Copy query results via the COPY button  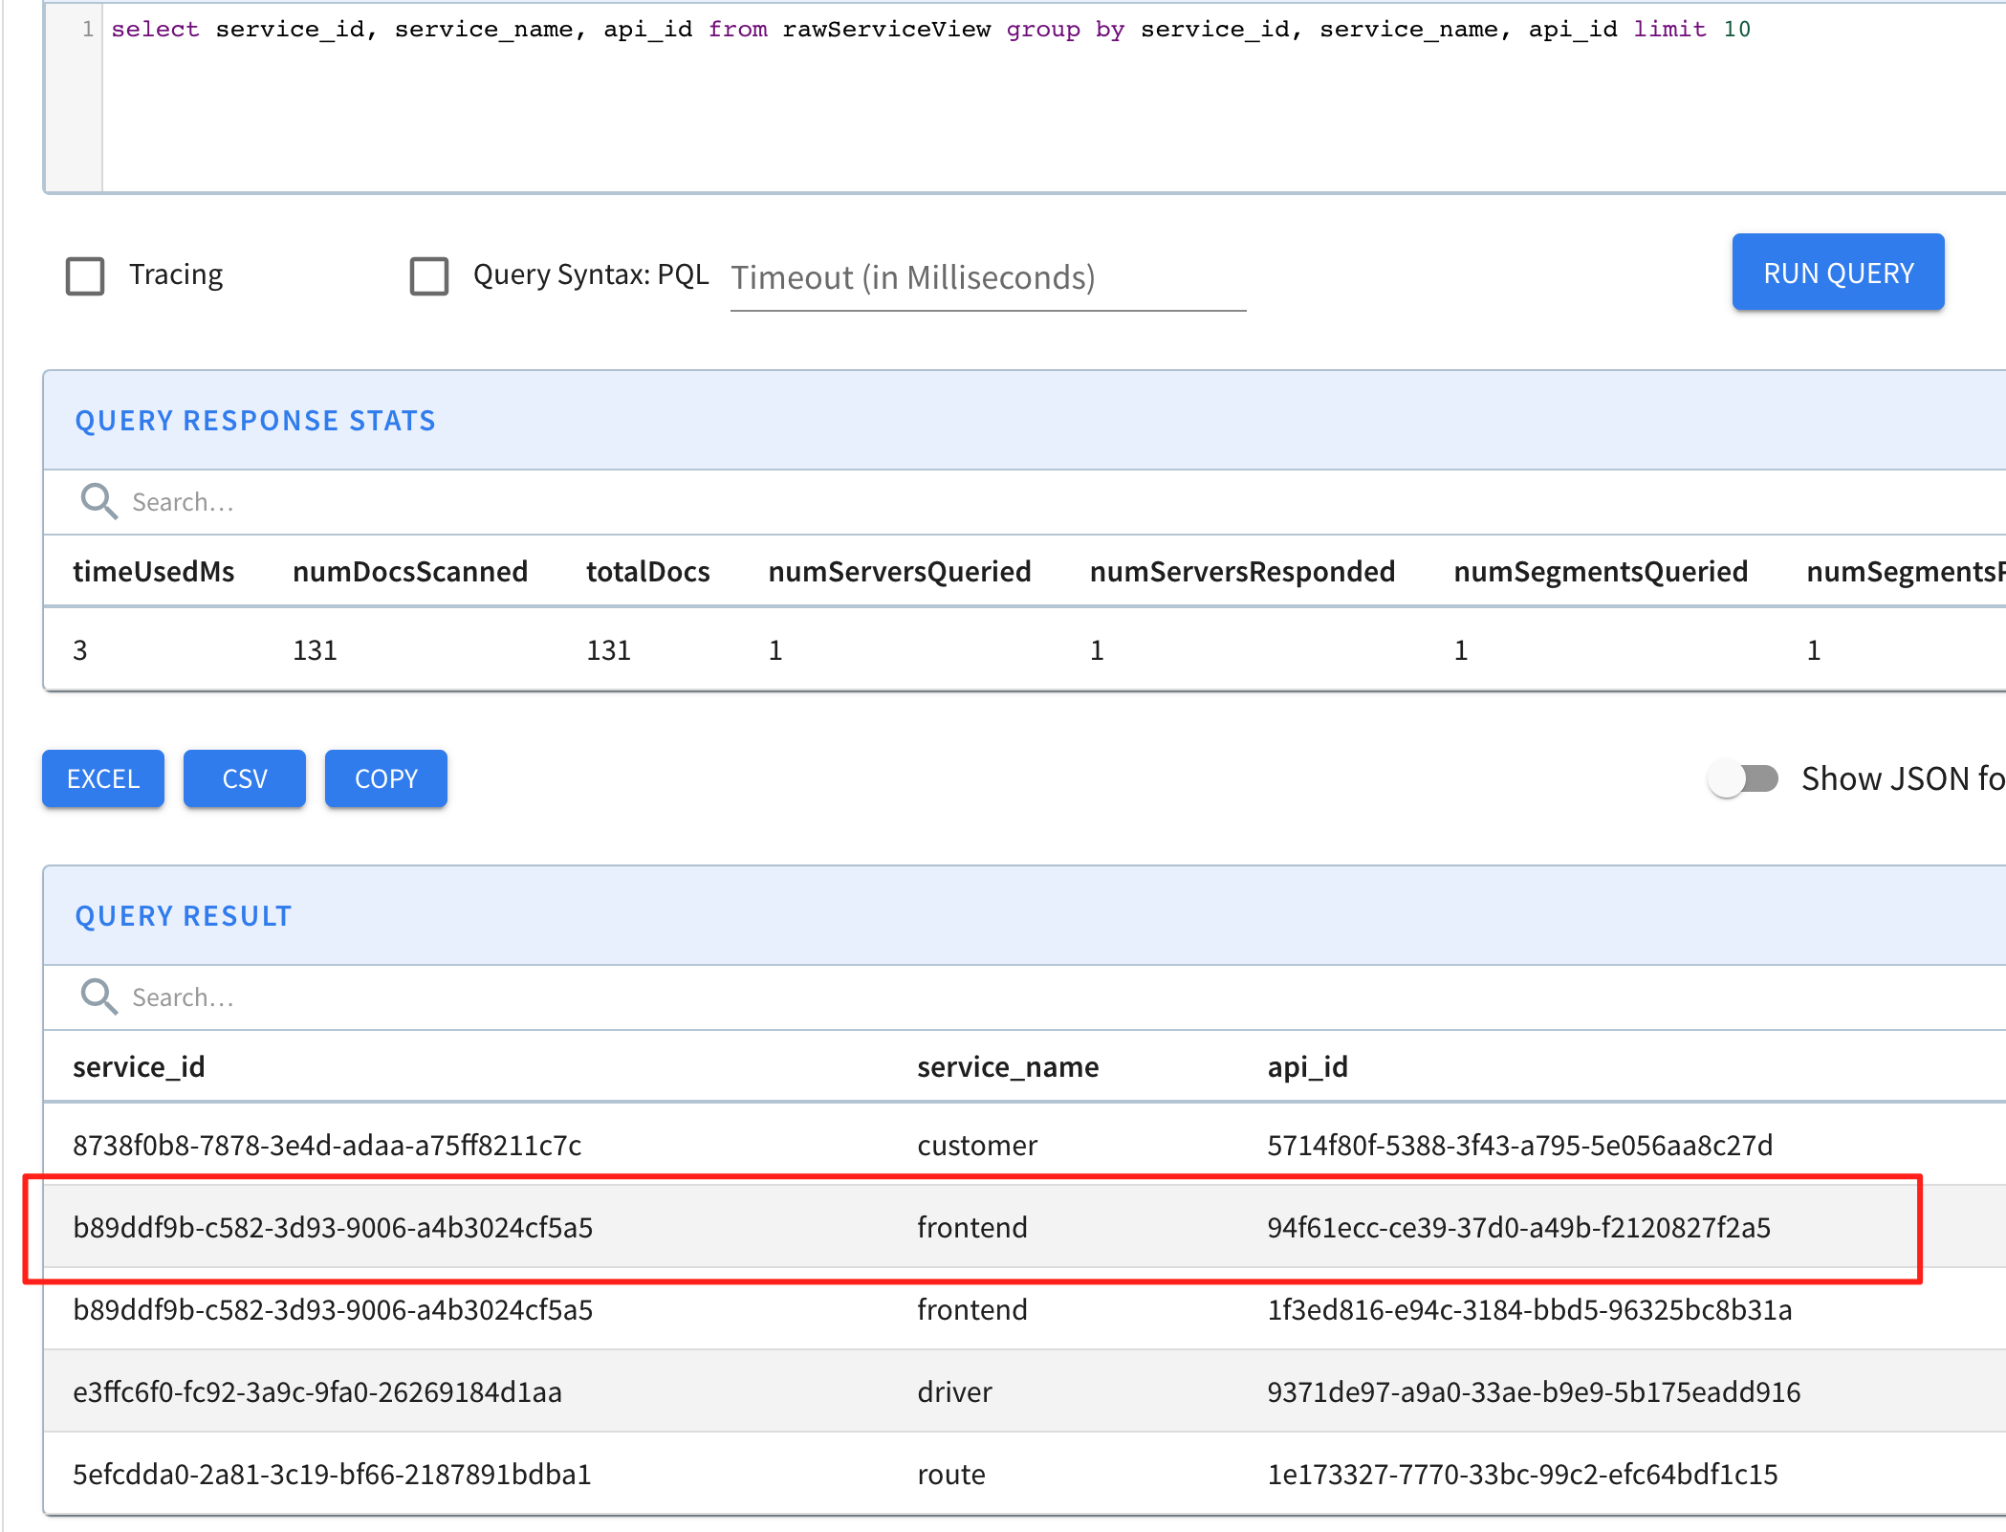(x=385, y=778)
